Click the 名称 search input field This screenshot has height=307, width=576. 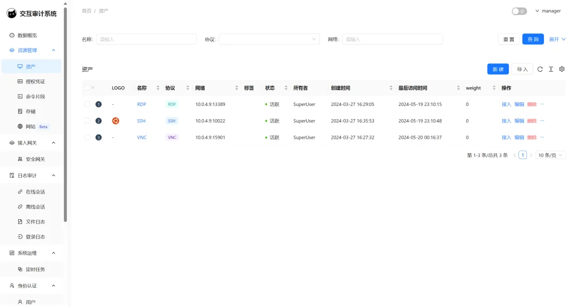pos(146,39)
